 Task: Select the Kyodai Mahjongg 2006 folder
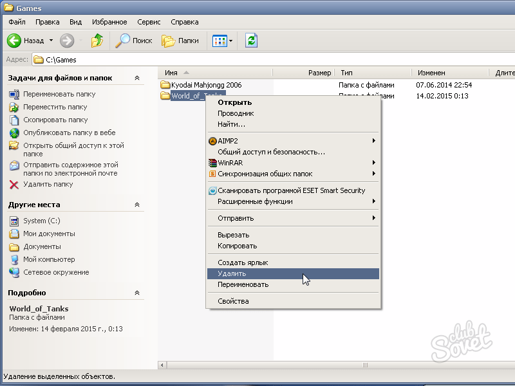pyautogui.click(x=206, y=85)
